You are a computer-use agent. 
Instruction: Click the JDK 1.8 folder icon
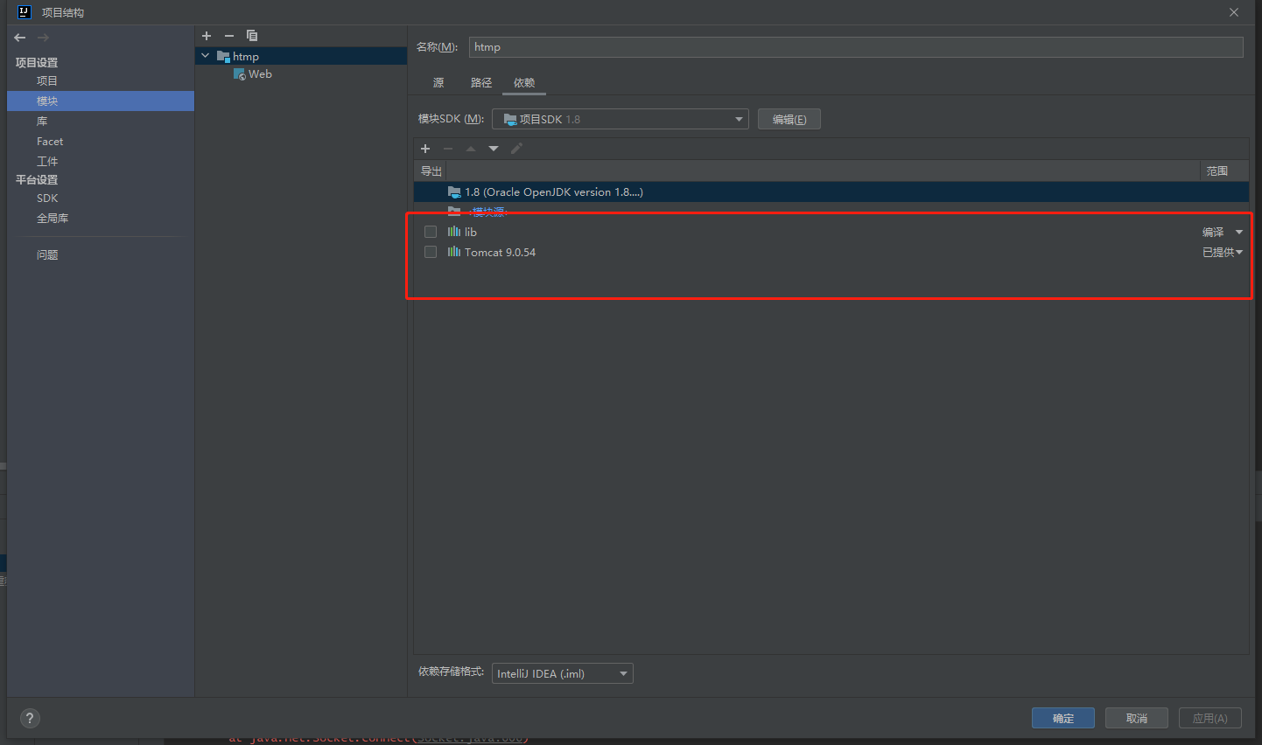pyautogui.click(x=454, y=191)
